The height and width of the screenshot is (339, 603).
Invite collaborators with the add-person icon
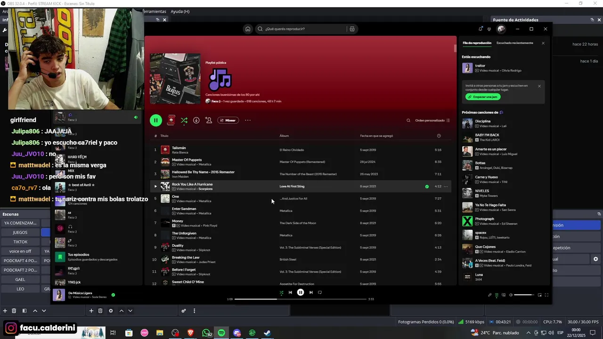209,120
